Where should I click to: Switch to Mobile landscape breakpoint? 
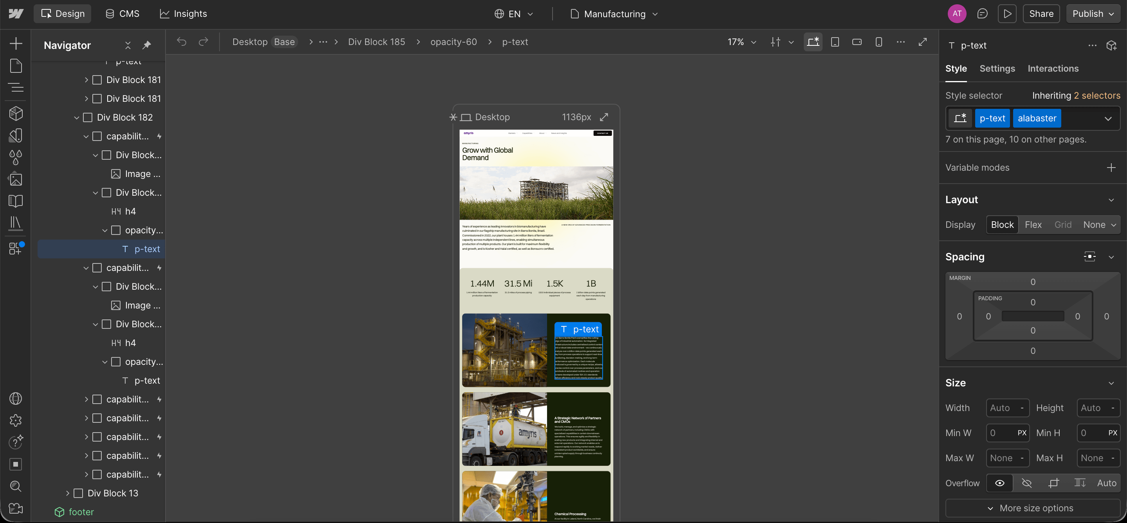[857, 41]
